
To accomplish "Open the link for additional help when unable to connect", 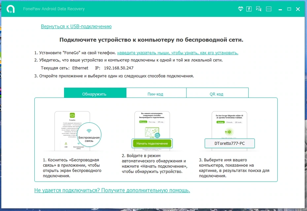I will tap(112, 190).
